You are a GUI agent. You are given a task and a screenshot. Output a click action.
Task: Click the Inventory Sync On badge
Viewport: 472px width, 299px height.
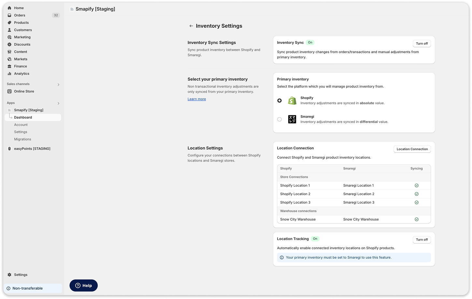click(310, 42)
